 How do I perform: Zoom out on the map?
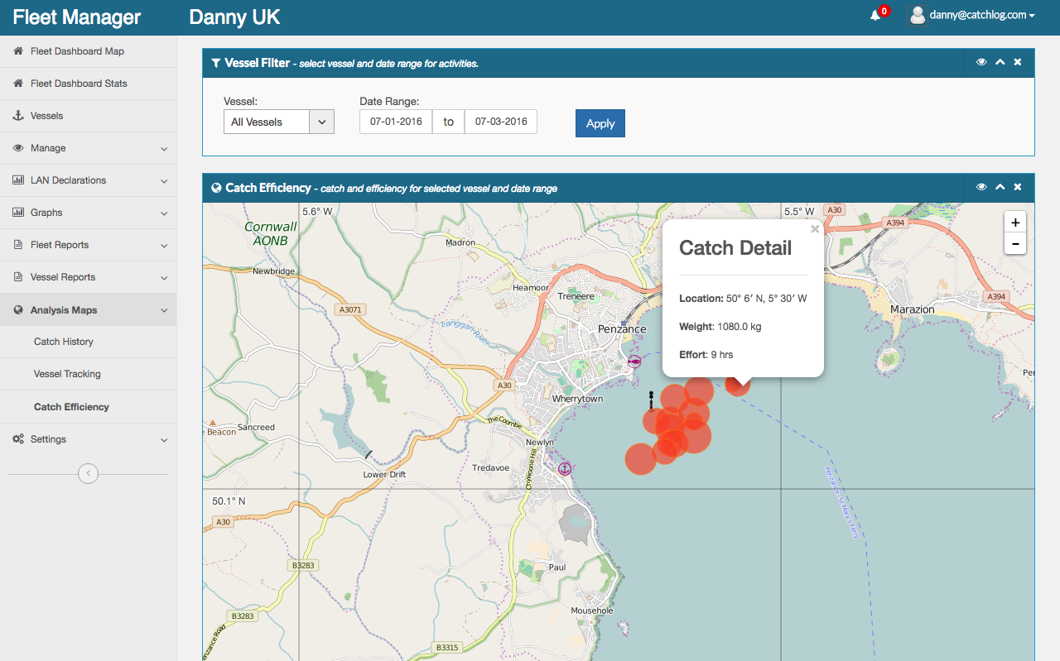1015,244
